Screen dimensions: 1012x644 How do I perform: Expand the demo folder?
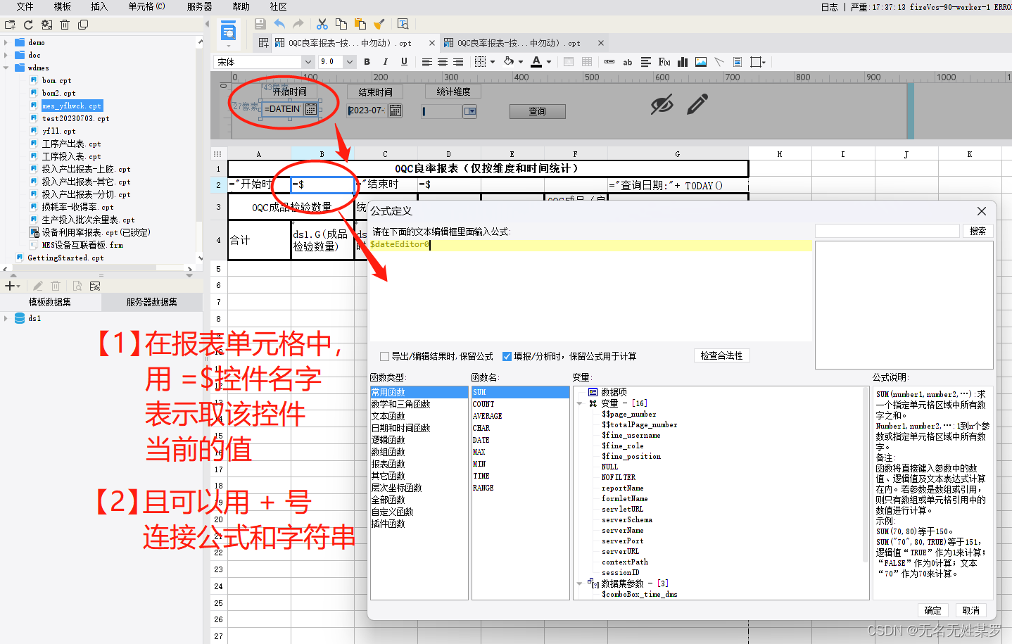6,42
